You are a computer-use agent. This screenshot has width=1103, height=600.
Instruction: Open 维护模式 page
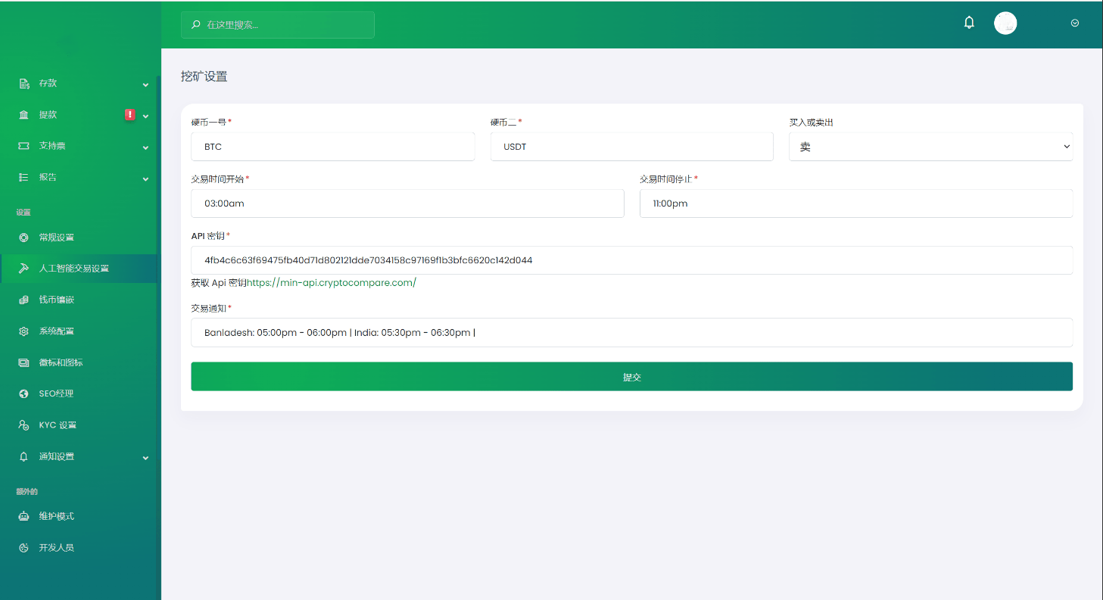[80, 517]
